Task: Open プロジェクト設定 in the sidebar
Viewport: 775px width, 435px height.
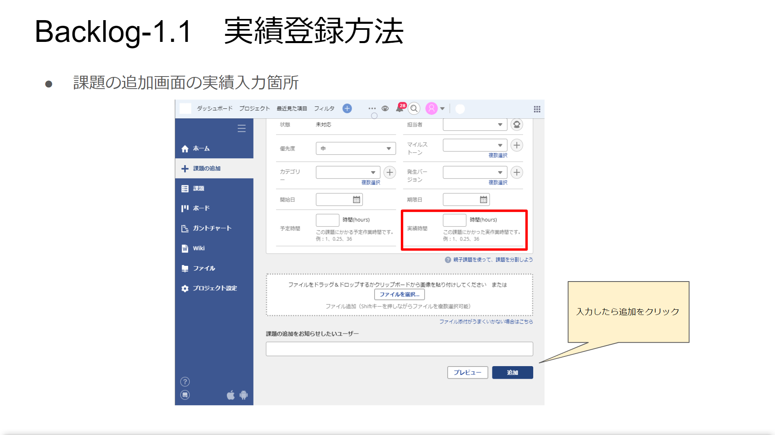Action: pyautogui.click(x=214, y=288)
